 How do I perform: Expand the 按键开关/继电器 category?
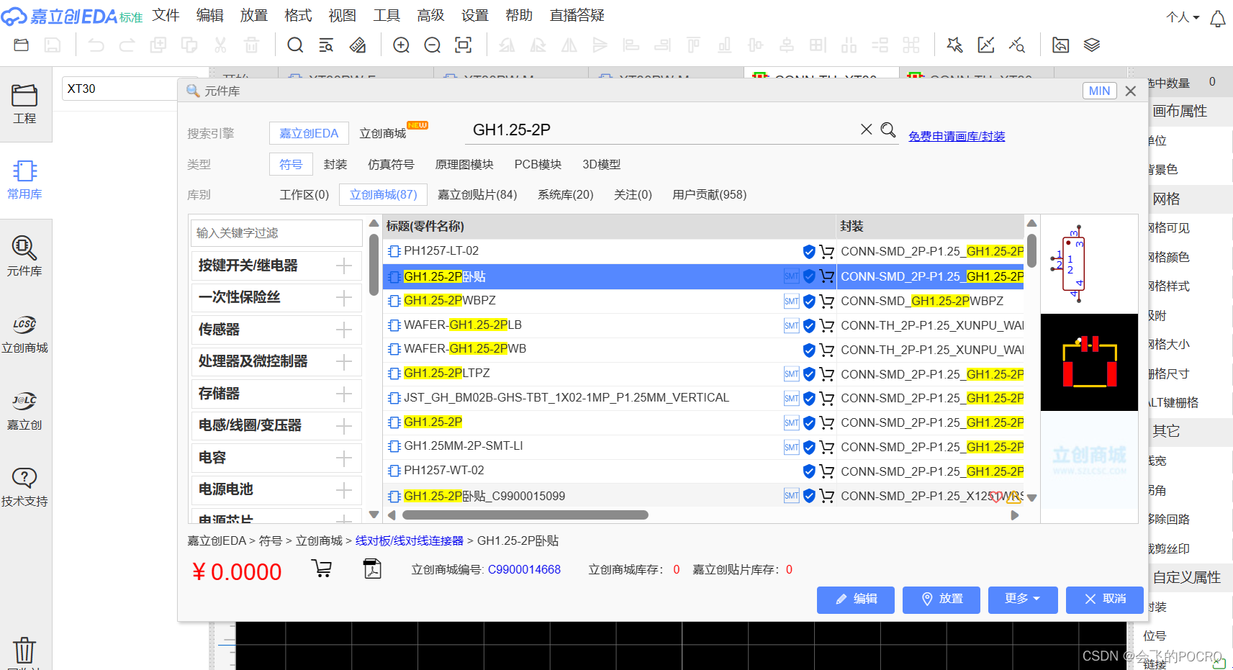tap(343, 266)
